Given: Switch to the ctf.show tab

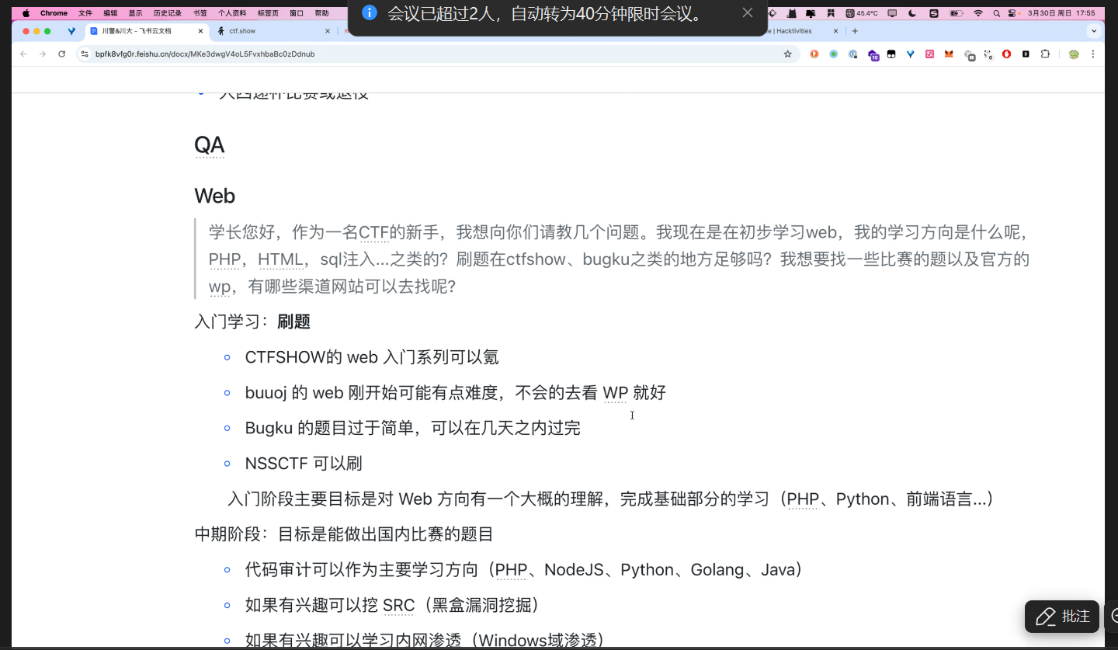Looking at the screenshot, I should click(x=273, y=31).
